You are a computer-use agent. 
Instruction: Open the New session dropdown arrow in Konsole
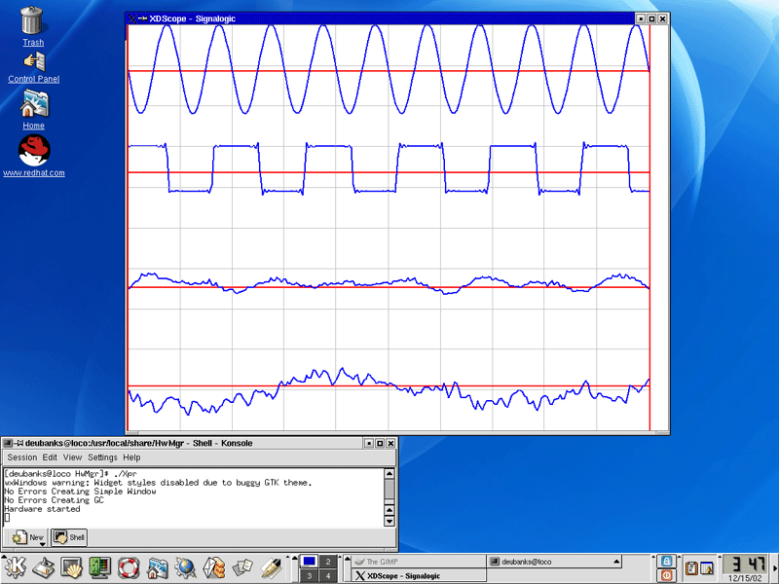(x=42, y=544)
